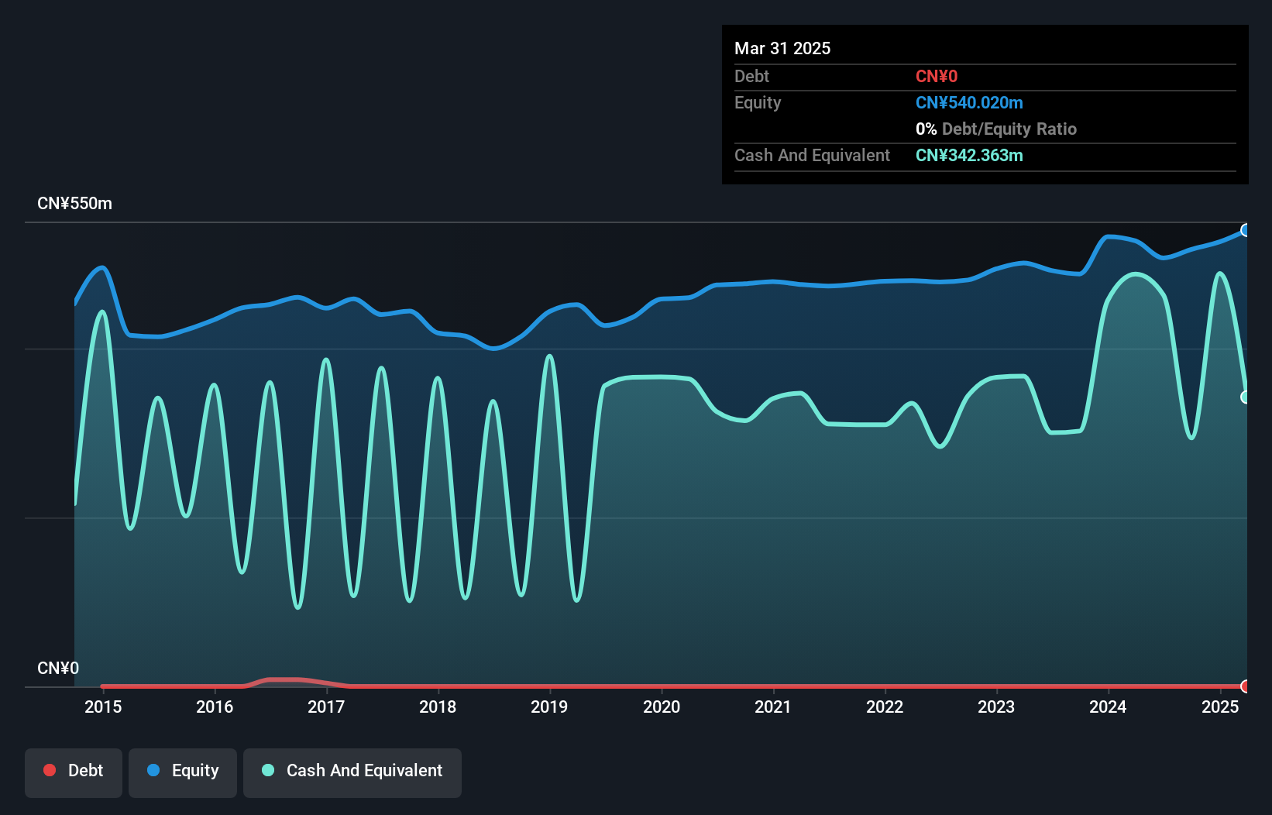
Task: Click the teal Cash And Equivalent legend dot
Action: (x=268, y=770)
